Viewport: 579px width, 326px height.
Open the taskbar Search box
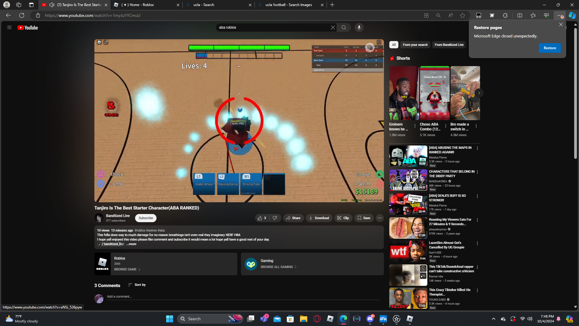coord(210,319)
